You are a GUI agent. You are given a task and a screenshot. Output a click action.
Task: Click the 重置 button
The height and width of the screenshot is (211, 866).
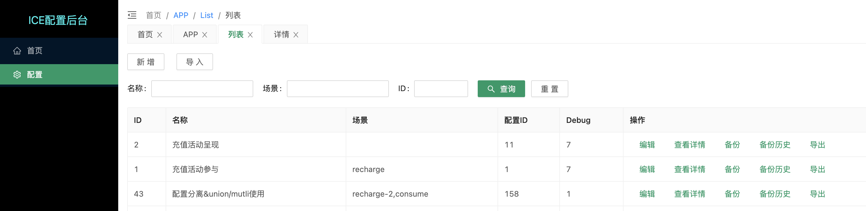coord(550,89)
